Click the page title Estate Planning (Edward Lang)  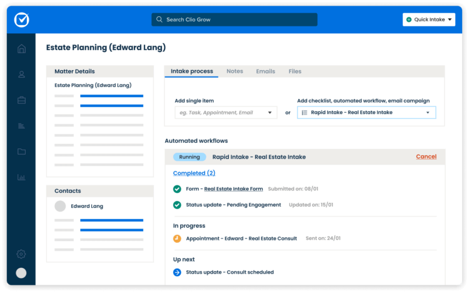click(x=106, y=48)
